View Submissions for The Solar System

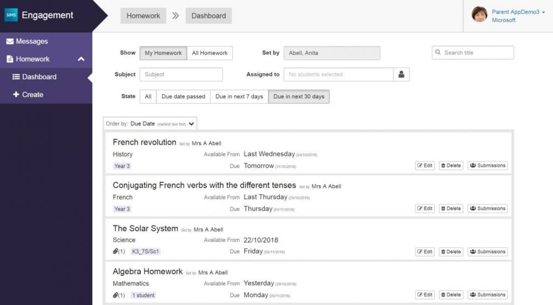(x=487, y=252)
